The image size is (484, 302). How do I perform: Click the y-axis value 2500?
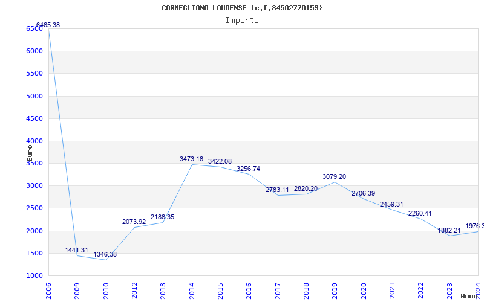point(34,208)
